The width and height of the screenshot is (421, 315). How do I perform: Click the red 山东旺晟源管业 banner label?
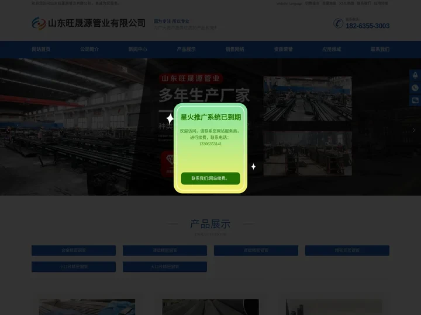tap(191, 79)
